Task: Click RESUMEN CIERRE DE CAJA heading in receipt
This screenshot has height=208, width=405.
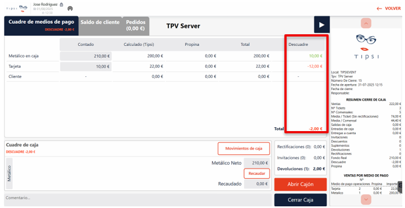Action: [366, 100]
